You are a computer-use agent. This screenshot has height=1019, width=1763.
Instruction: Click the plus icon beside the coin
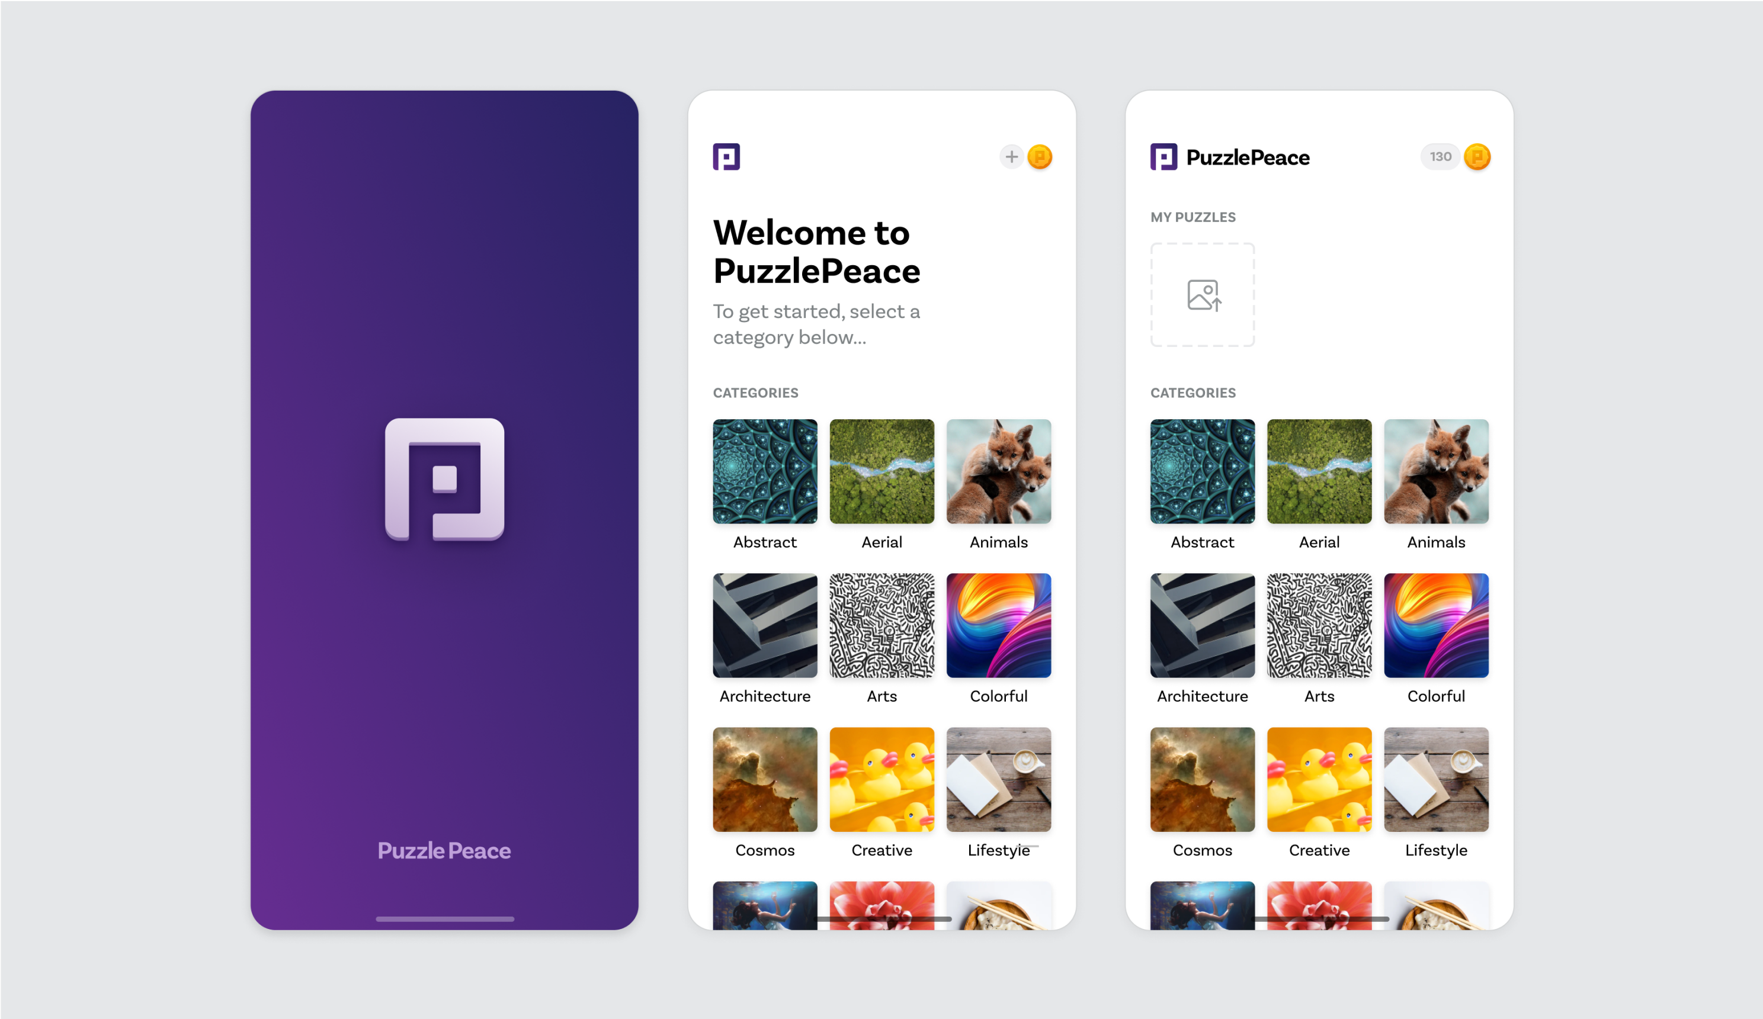(x=1011, y=157)
